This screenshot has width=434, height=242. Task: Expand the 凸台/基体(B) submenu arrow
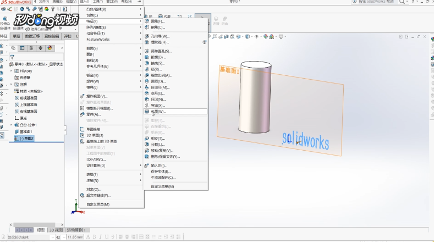coord(141,9)
